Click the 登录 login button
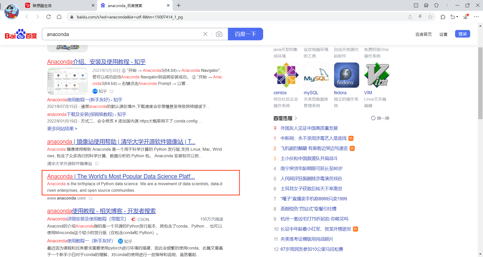The width and height of the screenshot is (483, 257). (462, 34)
